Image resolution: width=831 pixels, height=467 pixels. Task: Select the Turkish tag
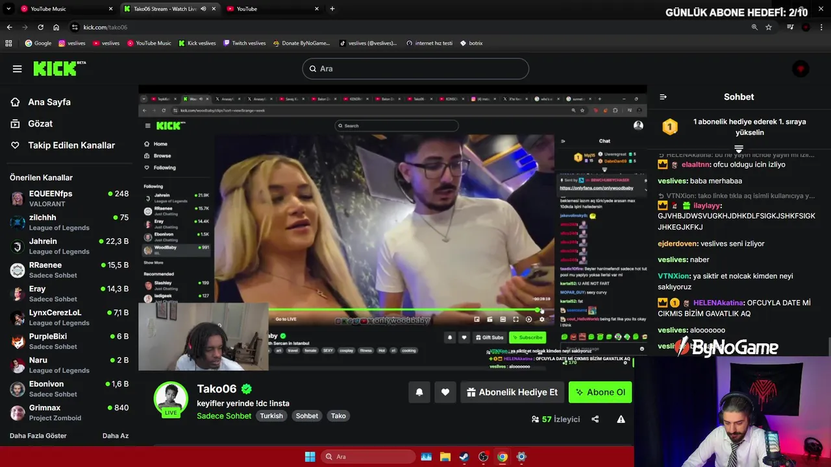(271, 416)
